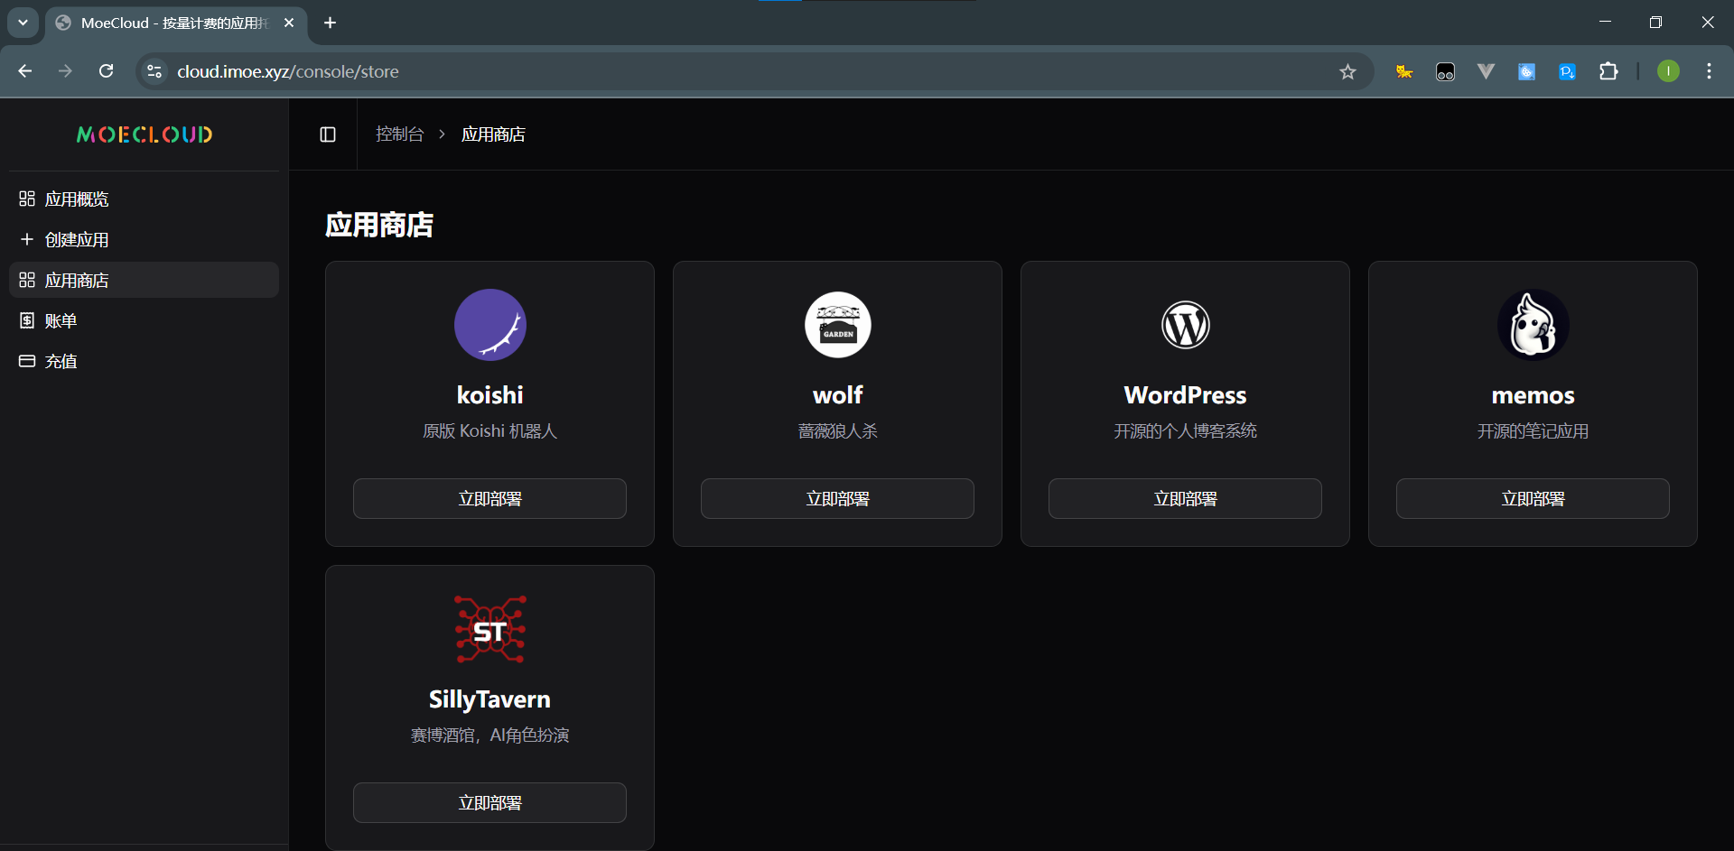The image size is (1734, 851).
Task: Click the 账单 bill icon
Action: click(27, 320)
